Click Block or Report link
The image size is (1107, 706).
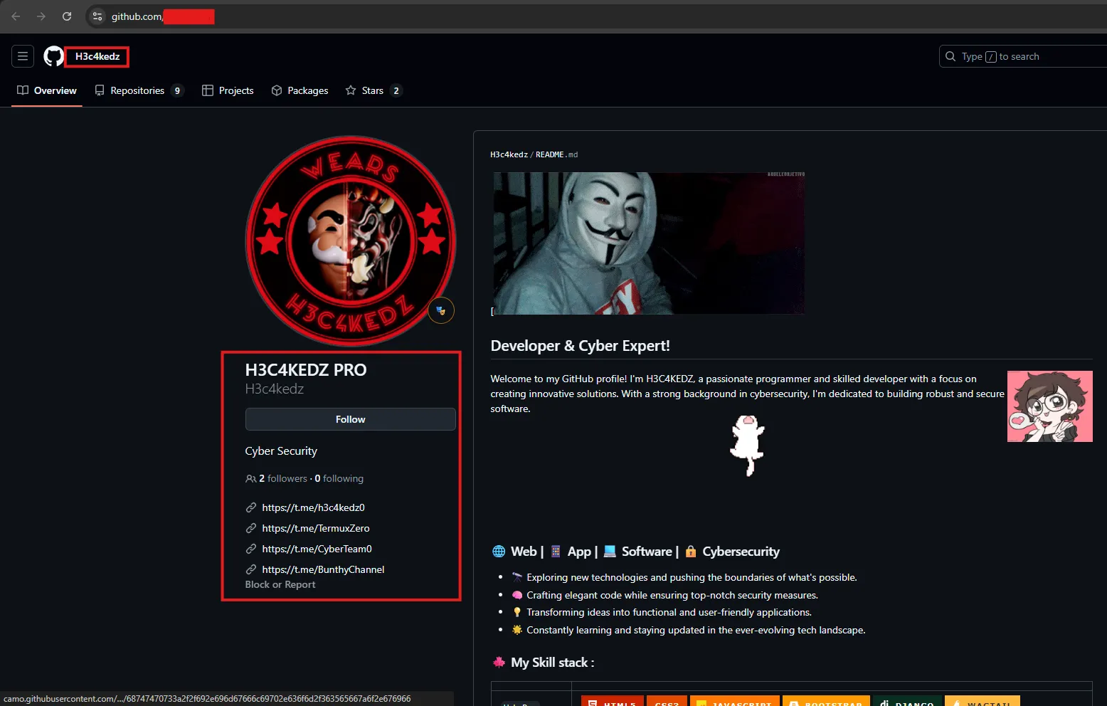tap(280, 584)
